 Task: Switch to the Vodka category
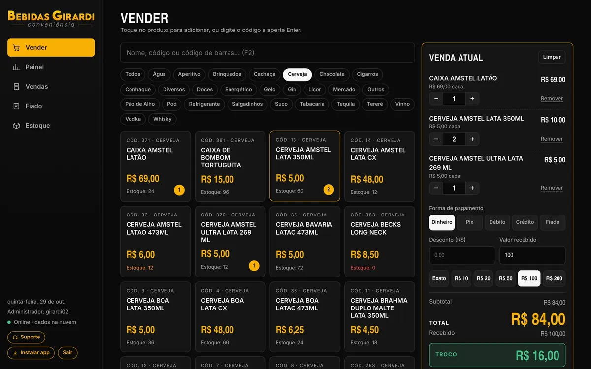[x=133, y=119]
